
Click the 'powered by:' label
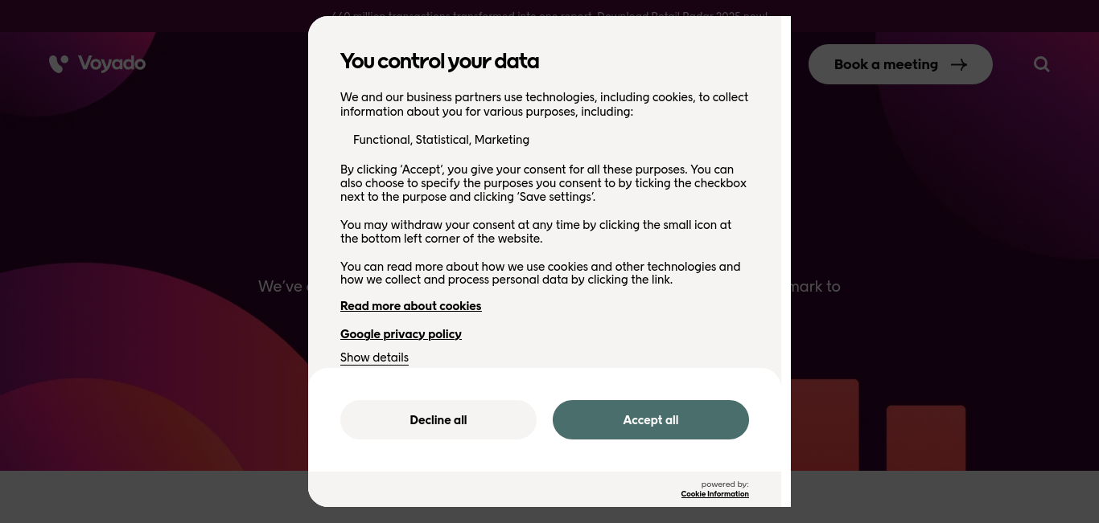tap(725, 484)
